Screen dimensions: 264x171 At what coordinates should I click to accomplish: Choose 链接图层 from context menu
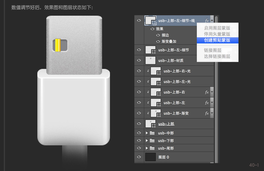coord(218,50)
